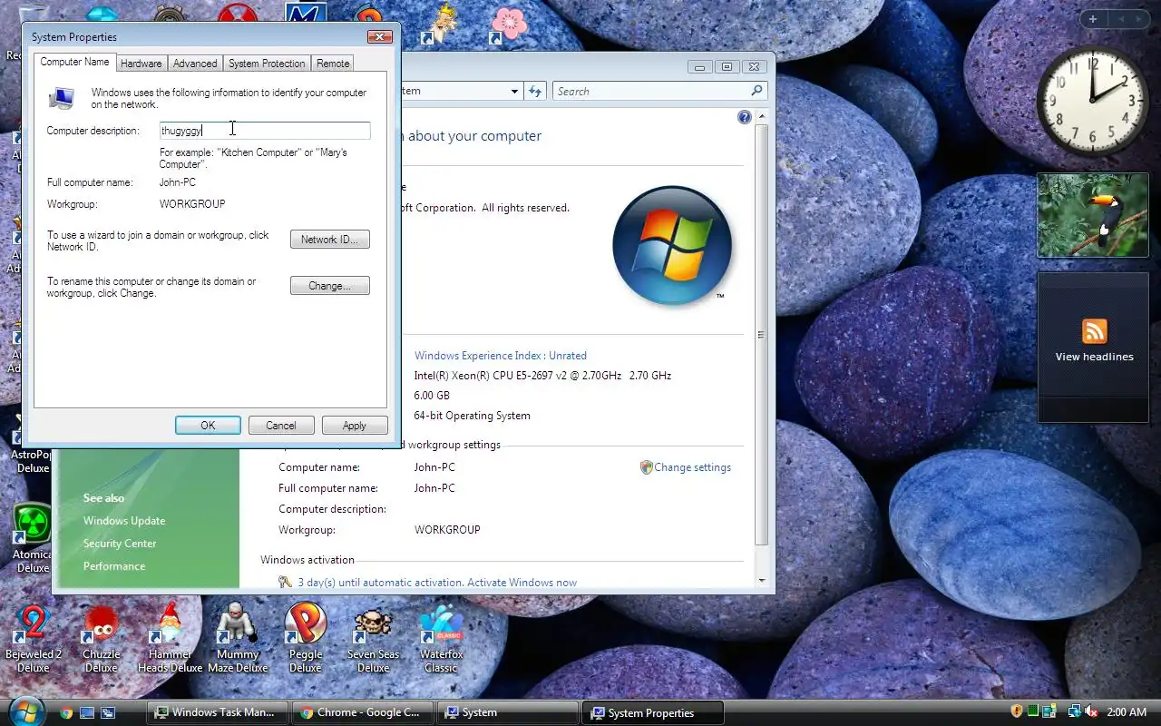
Task: Click the Network ID button
Action: (330, 240)
